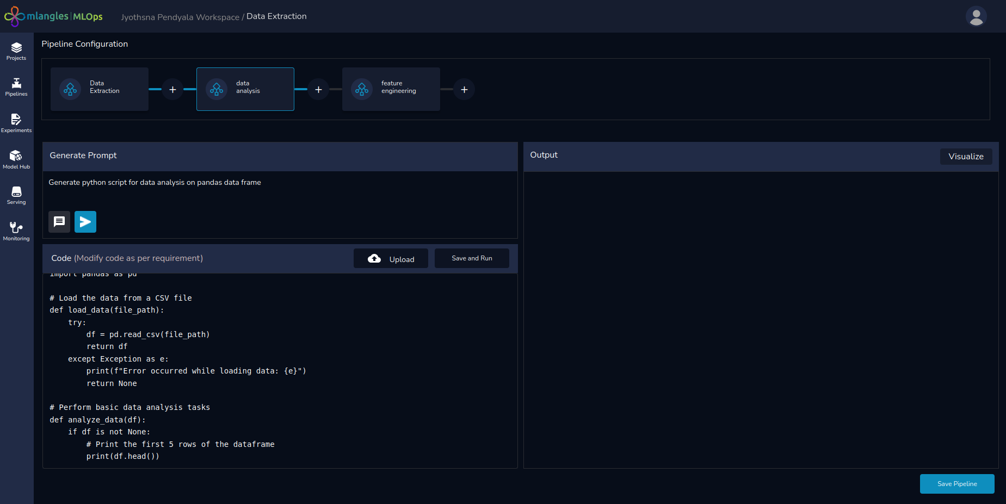Add step after Data Extraction
Viewport: 1006px width, 504px height.
click(172, 90)
